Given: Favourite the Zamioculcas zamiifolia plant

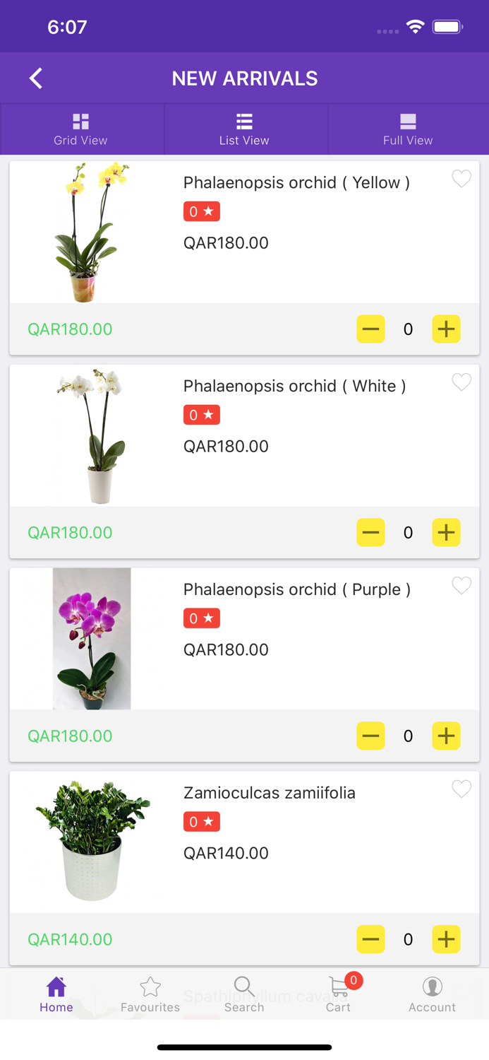Looking at the screenshot, I should pyautogui.click(x=461, y=789).
